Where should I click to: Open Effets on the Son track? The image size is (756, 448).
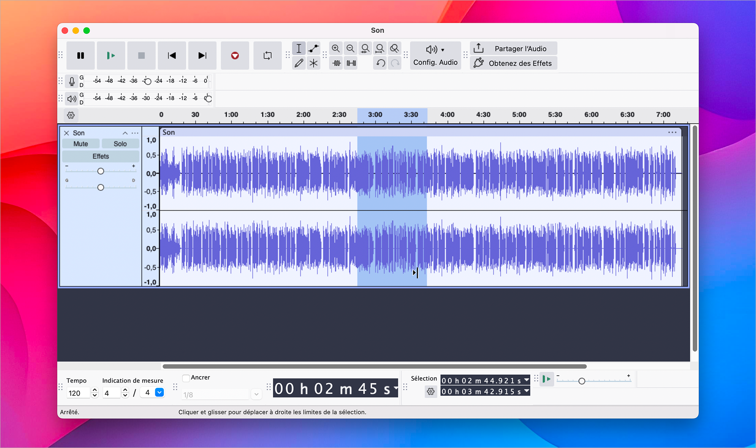100,156
